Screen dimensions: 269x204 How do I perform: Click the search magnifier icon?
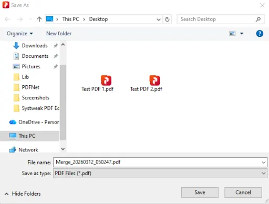258,19
